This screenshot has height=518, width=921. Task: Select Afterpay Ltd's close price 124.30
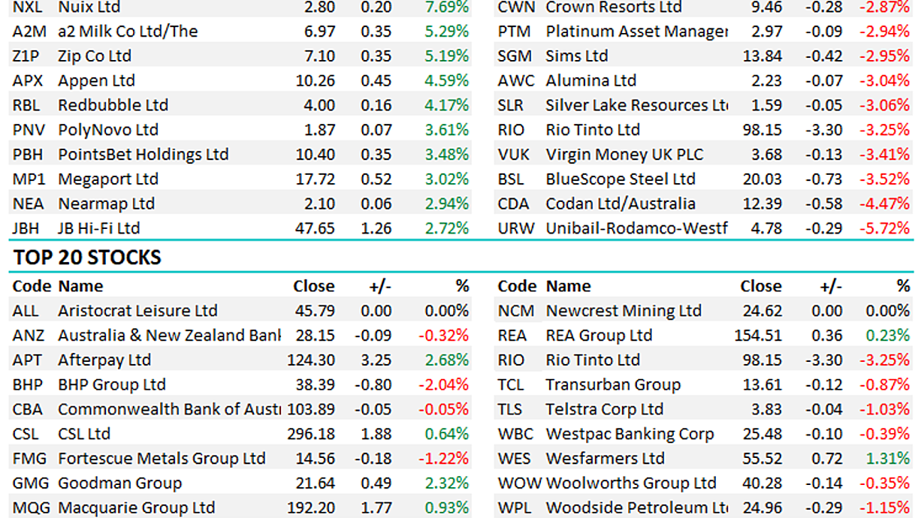point(311,360)
